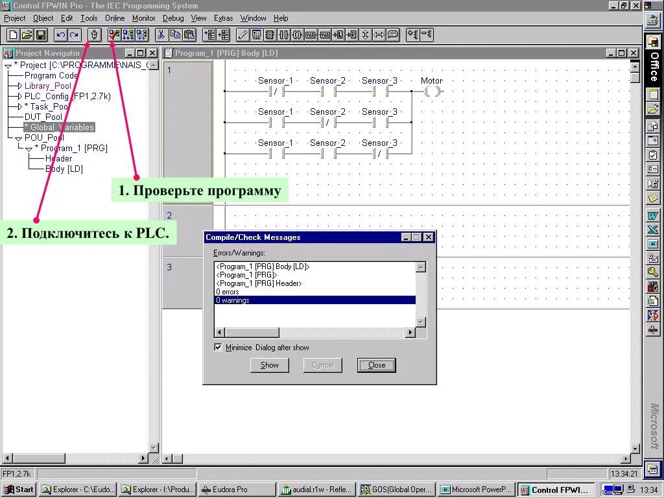Open Word from the Office shortcut bar

[x=653, y=215]
